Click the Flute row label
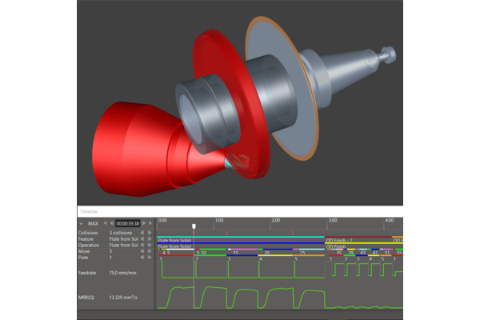The image size is (480, 320). pos(83,258)
